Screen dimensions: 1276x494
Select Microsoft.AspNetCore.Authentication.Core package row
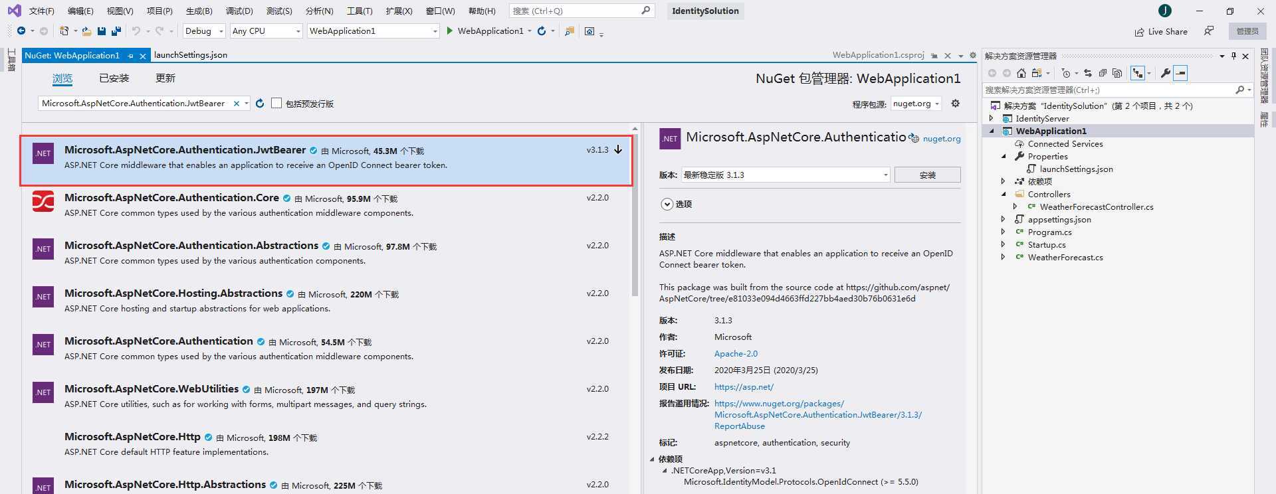[x=326, y=205]
